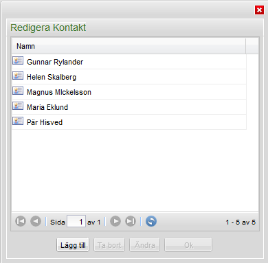Click the Ändra button
Screen dimensions: 268x263
[x=144, y=245]
